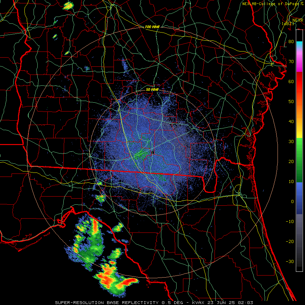Click the red segment of the color bar
The image size is (305, 305).
click(x=299, y=82)
